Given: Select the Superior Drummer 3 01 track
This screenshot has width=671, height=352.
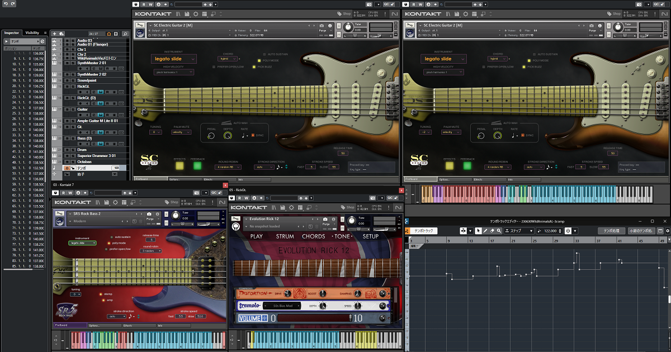Looking at the screenshot, I should (x=96, y=155).
